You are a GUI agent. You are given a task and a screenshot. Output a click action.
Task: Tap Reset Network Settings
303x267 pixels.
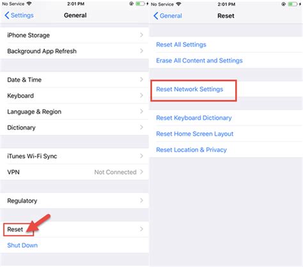[x=189, y=89]
